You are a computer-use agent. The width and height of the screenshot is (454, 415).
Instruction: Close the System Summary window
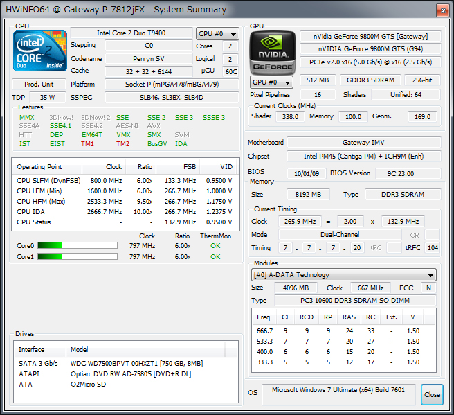(x=443, y=10)
